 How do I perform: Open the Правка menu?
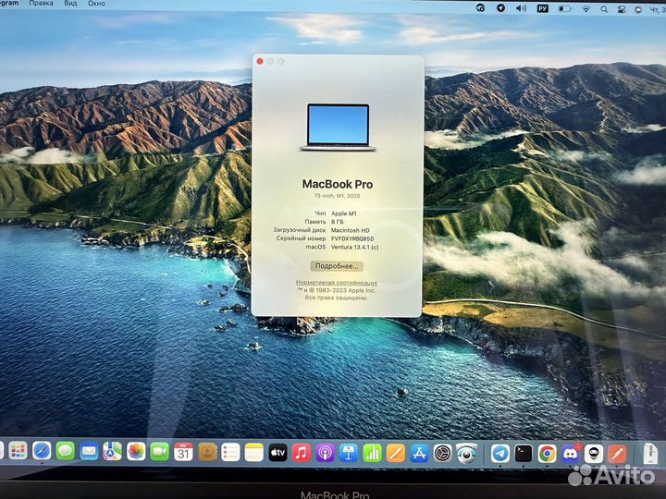point(42,3)
